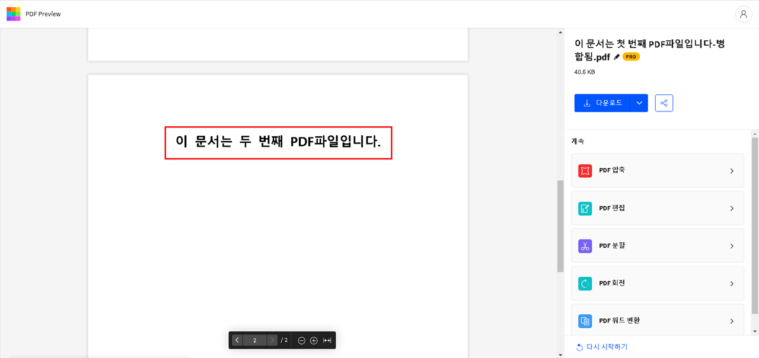Expand PDF 분할 chevron
This screenshot has width=759, height=358.
pyautogui.click(x=732, y=246)
